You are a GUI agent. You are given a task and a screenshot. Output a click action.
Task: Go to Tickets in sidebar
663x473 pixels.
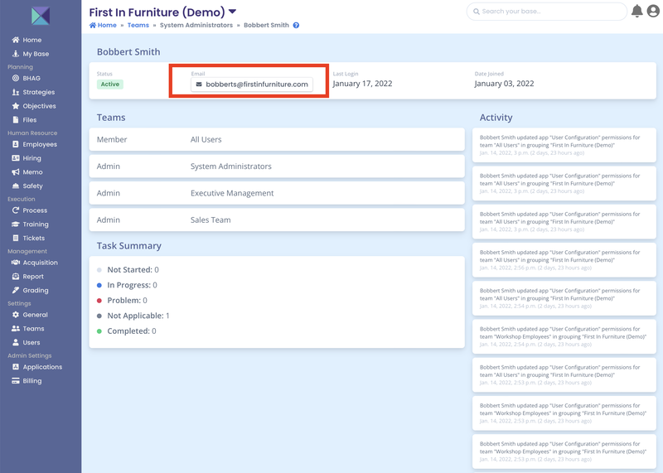(33, 238)
